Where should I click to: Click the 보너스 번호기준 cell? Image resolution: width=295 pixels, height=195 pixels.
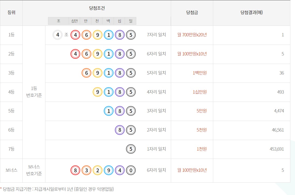pyautogui.click(x=34, y=170)
